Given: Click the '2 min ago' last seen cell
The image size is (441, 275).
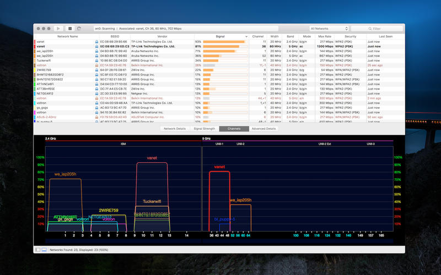Looking at the screenshot, I should [x=374, y=98].
